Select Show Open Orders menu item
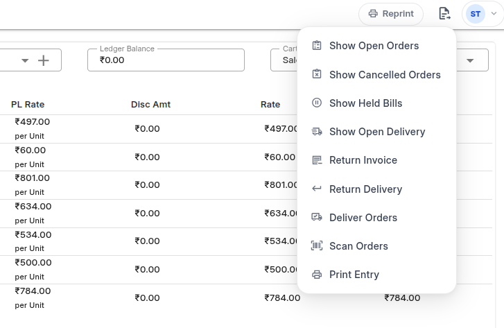The width and height of the screenshot is (504, 328). 376,46
